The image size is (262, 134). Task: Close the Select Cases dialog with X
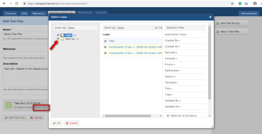point(210,17)
